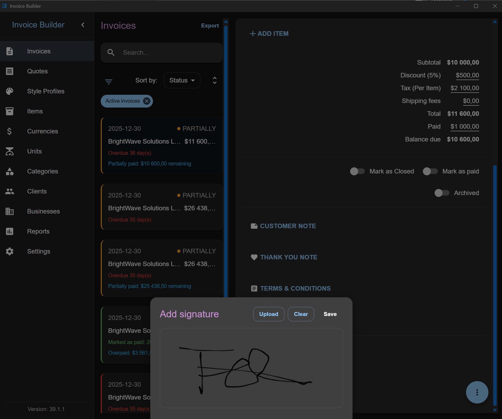
Task: Open the Sort by Status dropdown
Action: 182,80
